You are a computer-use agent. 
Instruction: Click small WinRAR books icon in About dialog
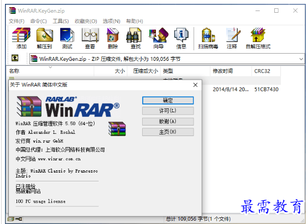117,129
